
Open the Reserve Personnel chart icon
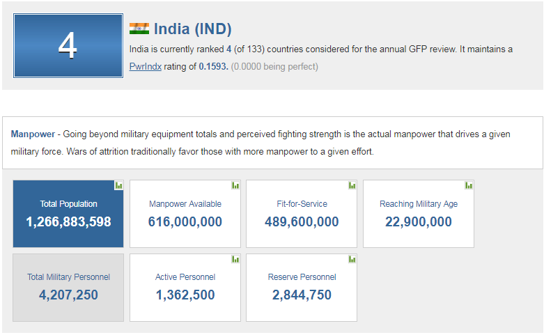[352, 259]
